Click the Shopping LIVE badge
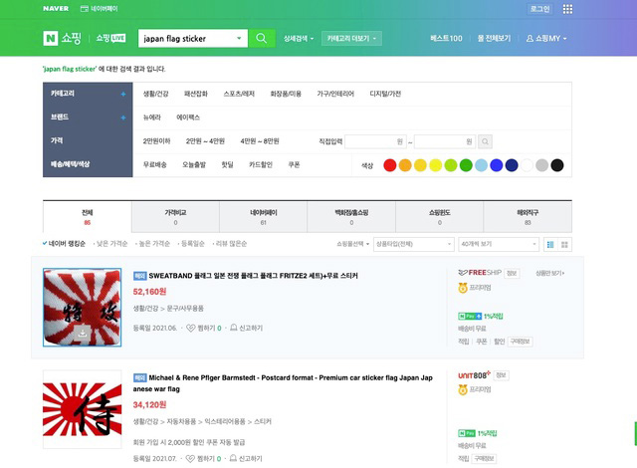The height and width of the screenshot is (468, 637). (x=109, y=39)
